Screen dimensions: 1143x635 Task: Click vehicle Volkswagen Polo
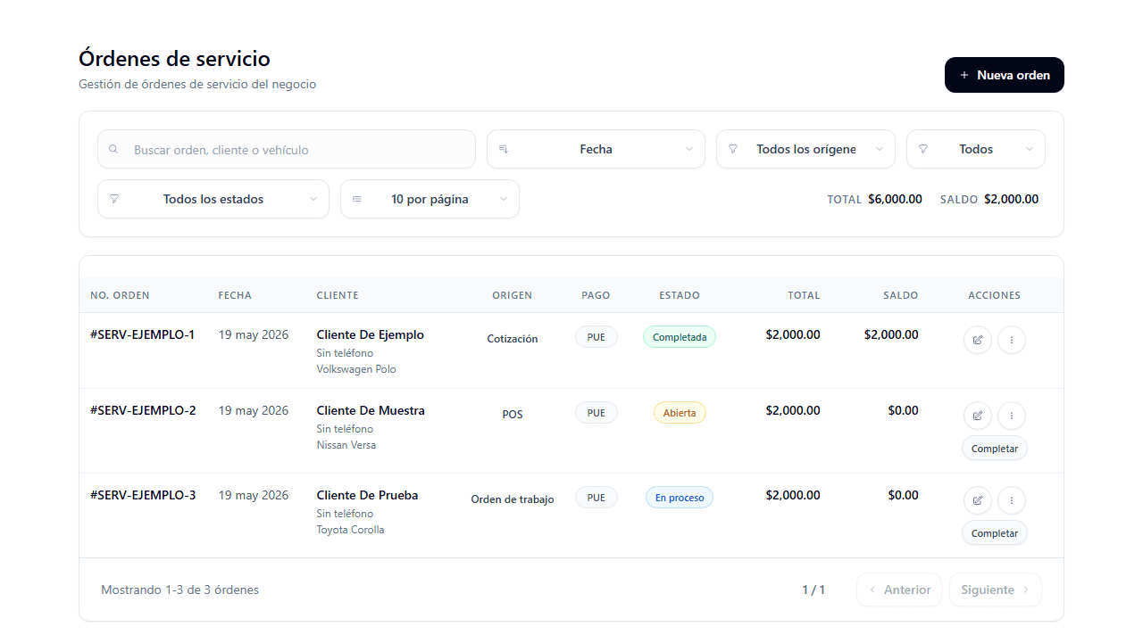356,369
